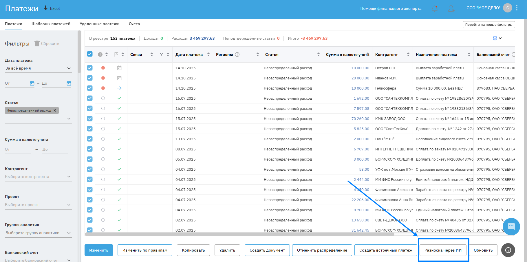The image size is (527, 262).
Task: Open the Удаленные платежи tab
Action: 100,24
